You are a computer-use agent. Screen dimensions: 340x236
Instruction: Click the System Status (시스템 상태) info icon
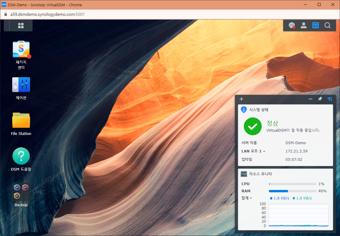[x=244, y=110]
